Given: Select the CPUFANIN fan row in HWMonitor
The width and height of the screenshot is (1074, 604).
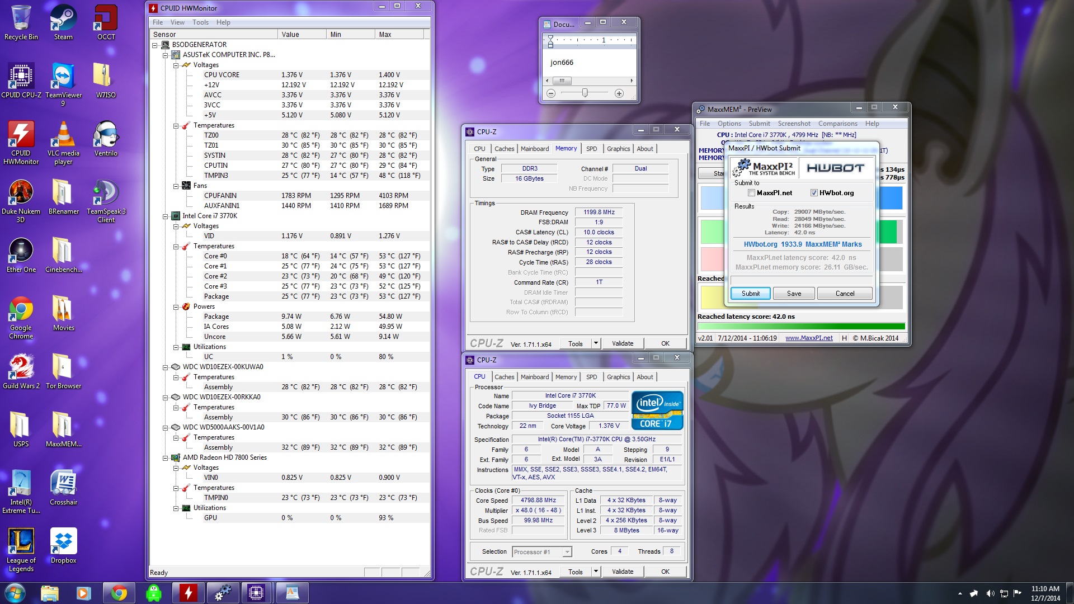Looking at the screenshot, I should [x=290, y=196].
